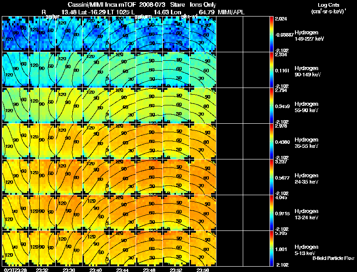Viewport: 357px width, 272px height.
Task: Click the 'Hydrogen 149-227 keV' row label
Action: click(x=309, y=36)
